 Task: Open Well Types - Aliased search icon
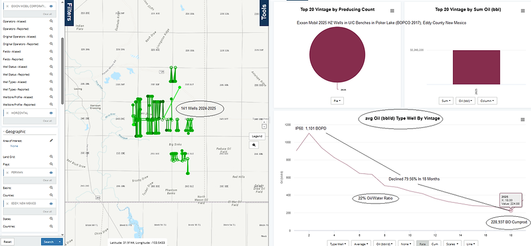[52, 82]
